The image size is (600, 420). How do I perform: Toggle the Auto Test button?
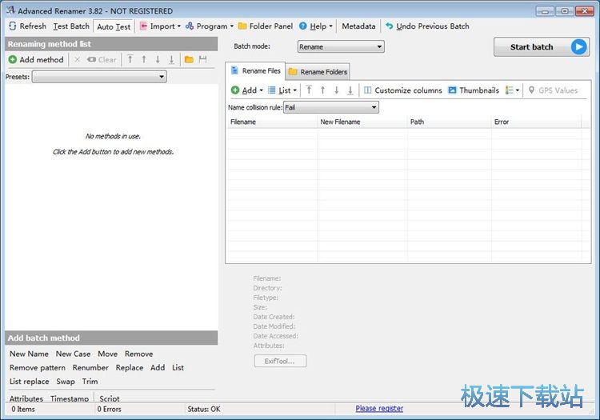[114, 26]
